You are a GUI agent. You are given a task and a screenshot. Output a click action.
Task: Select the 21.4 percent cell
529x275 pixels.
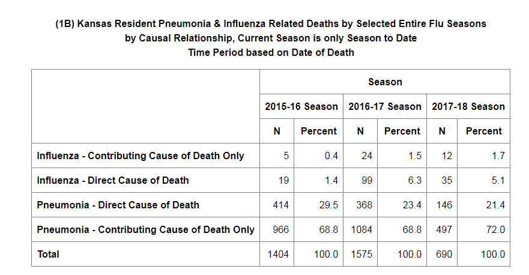point(484,205)
